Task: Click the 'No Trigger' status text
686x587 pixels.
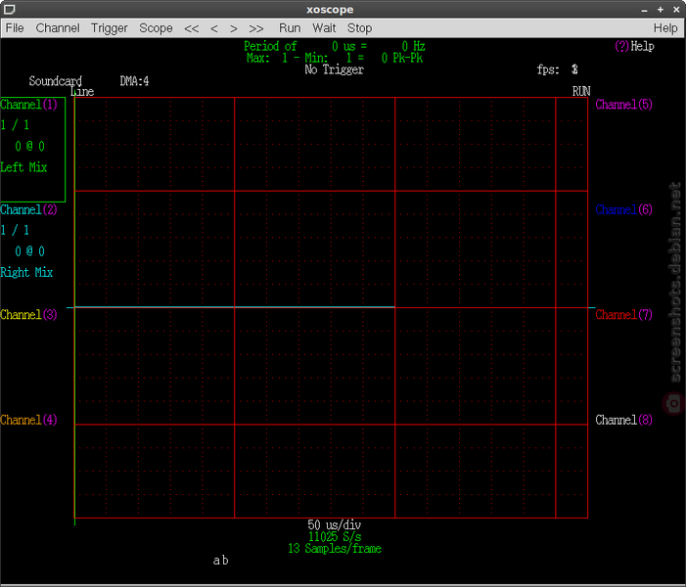Action: 335,69
